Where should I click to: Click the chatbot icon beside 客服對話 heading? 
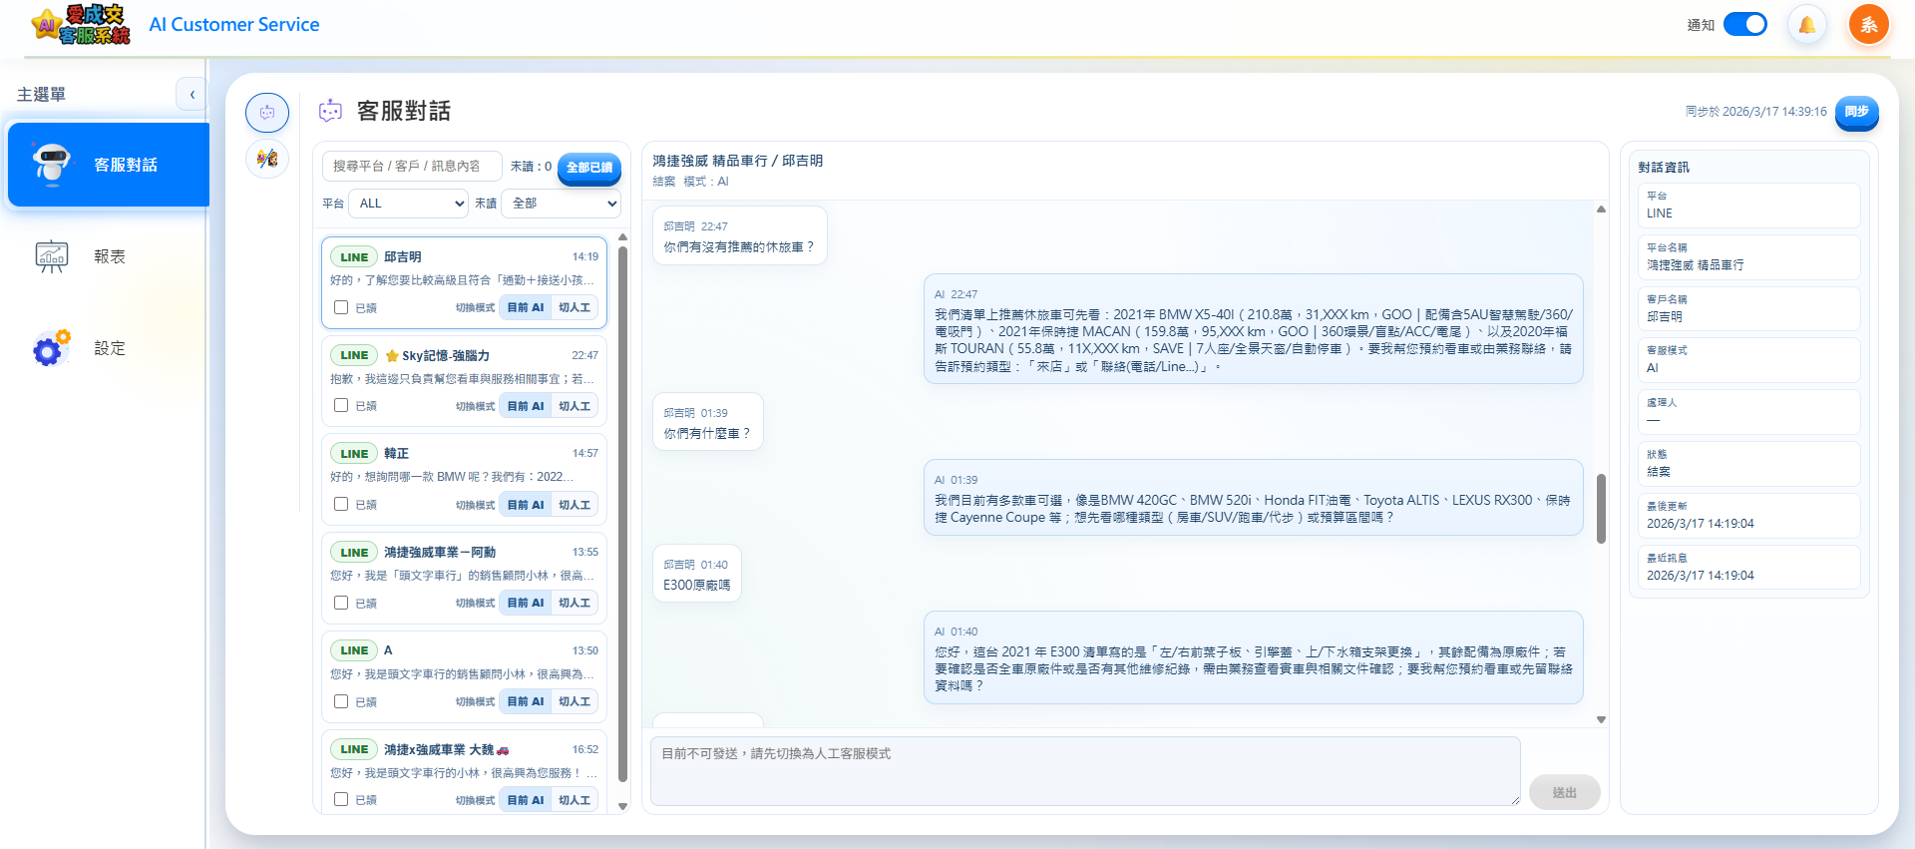click(330, 111)
